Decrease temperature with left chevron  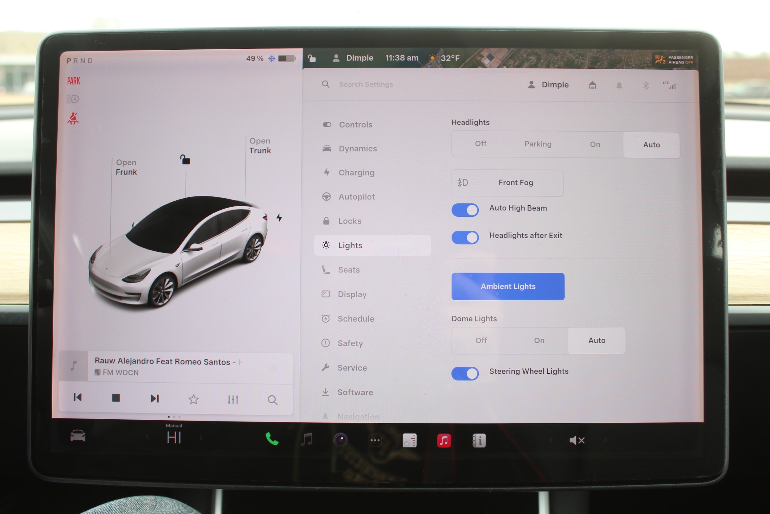[147, 437]
